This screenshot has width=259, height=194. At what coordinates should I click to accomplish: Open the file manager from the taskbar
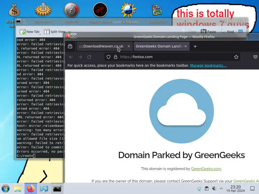point(18,188)
